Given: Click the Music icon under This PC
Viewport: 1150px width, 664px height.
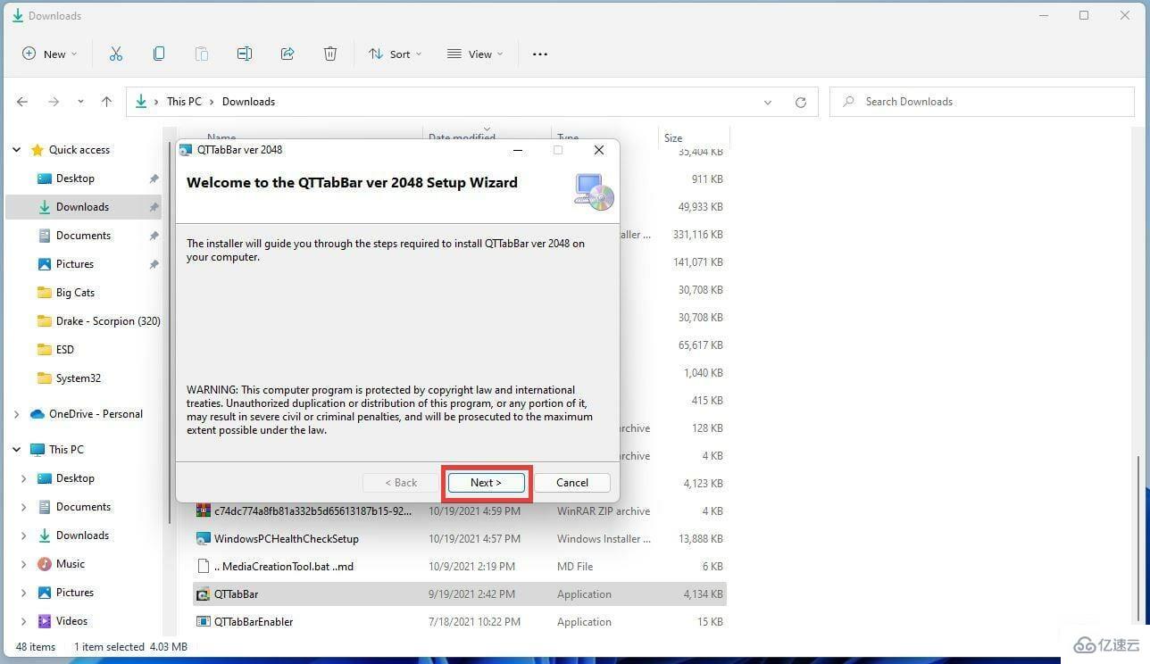Looking at the screenshot, I should [x=45, y=564].
